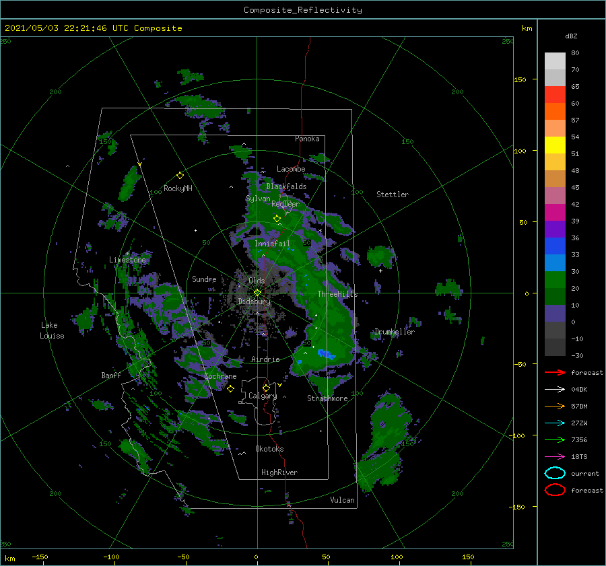Click the Innisfail town label

272,244
